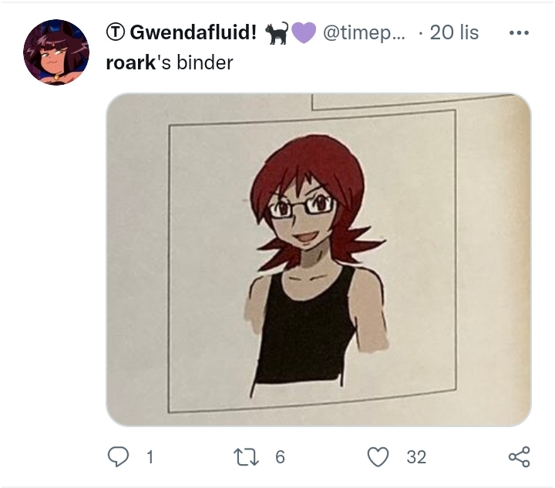Retweet using the arrows icon
The height and width of the screenshot is (488, 555).
(246, 457)
